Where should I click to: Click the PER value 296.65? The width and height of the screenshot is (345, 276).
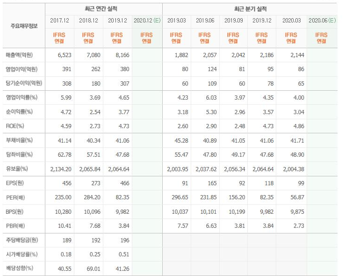pos(180,197)
